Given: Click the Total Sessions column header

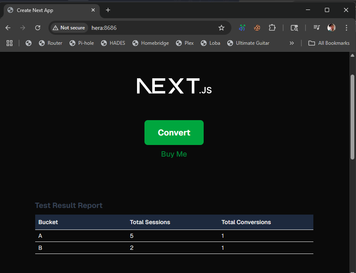Looking at the screenshot, I should tap(150, 222).
